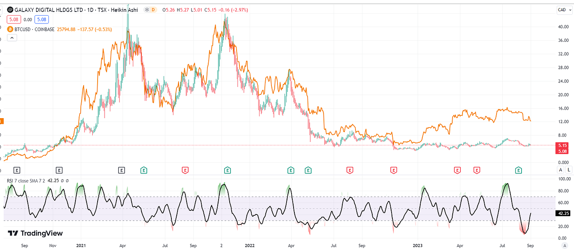The image size is (574, 249).
Task: Open the red earnings marker between Jul and Sep 2021
Action: [x=185, y=169]
